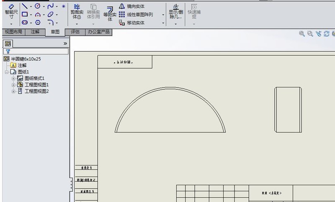Click the Trim Entities (剪裁实体) tool

coord(77,12)
